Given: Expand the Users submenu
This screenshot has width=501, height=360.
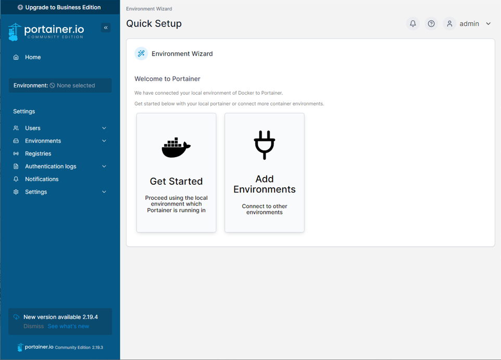Looking at the screenshot, I should (104, 128).
